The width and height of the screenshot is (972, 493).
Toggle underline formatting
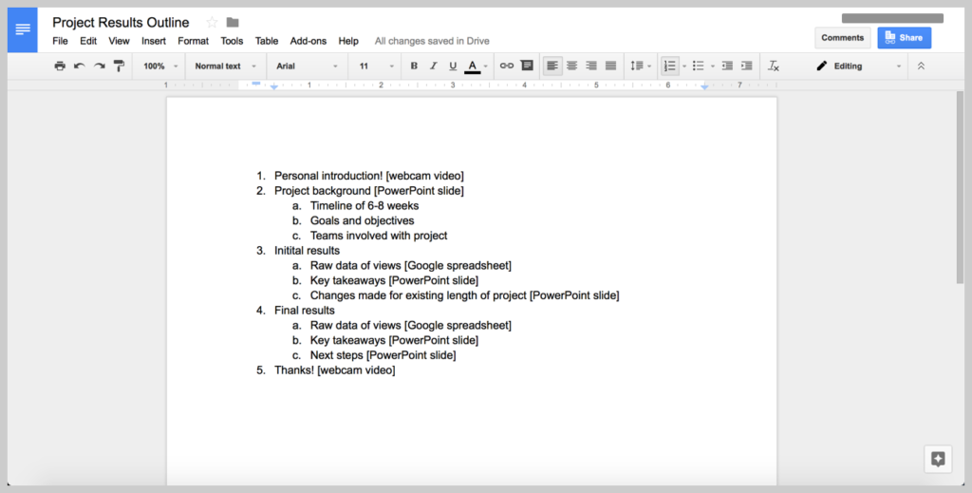click(x=453, y=66)
